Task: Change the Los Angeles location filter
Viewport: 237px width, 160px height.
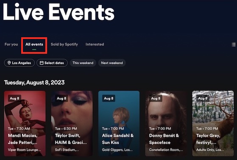Action: pos(20,63)
